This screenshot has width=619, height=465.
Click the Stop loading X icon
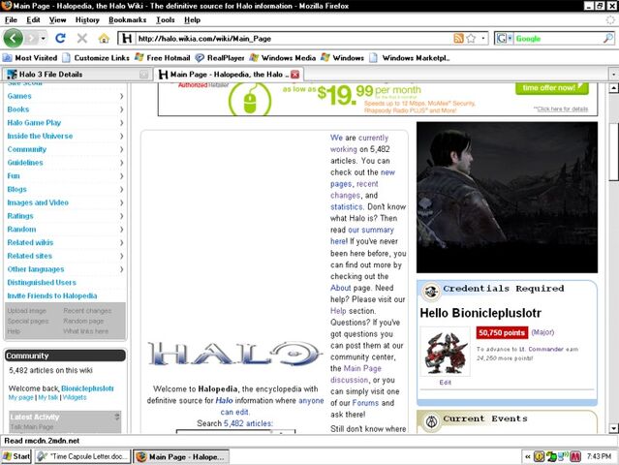[82, 39]
